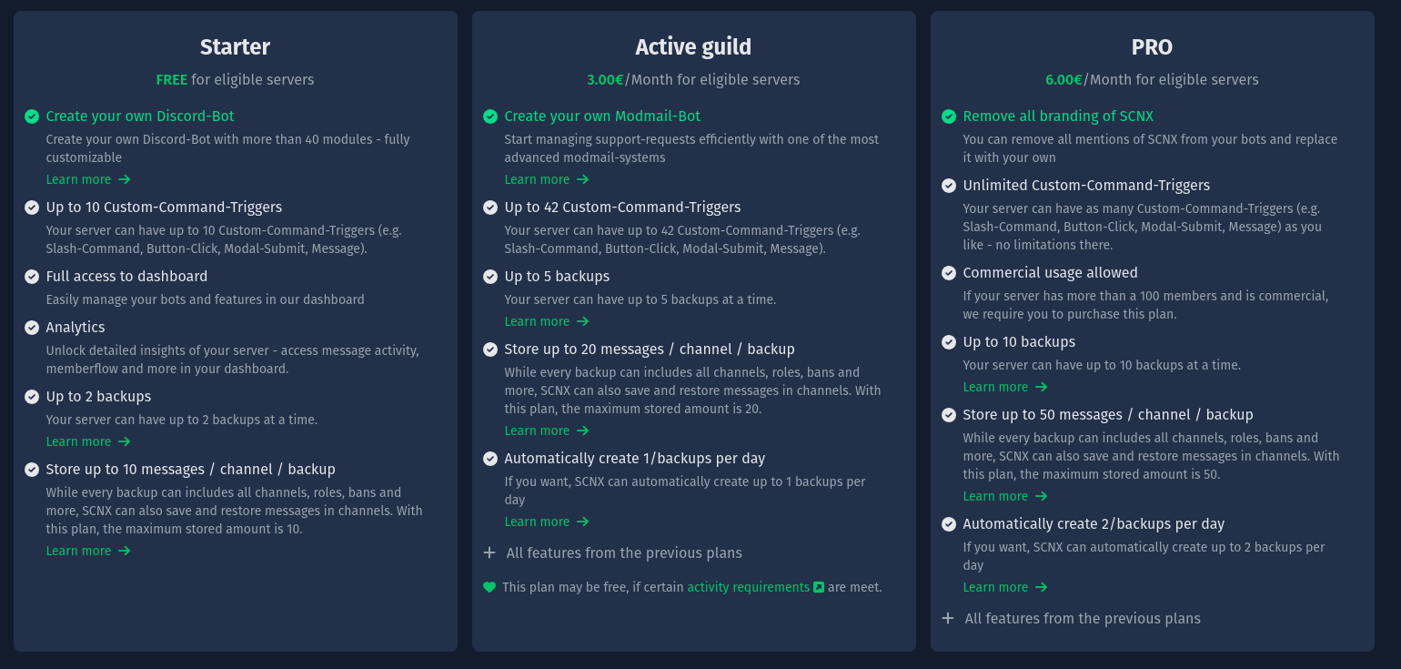Click check icon beside Analytics feature
Image resolution: width=1401 pixels, height=669 pixels.
32,328
